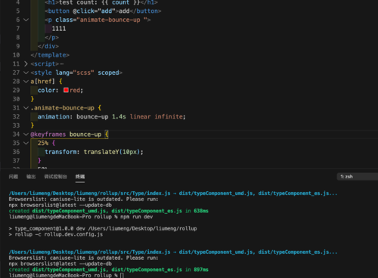
Task: Click the 'linear' keyword on line 32
Action: pyautogui.click(x=141, y=117)
